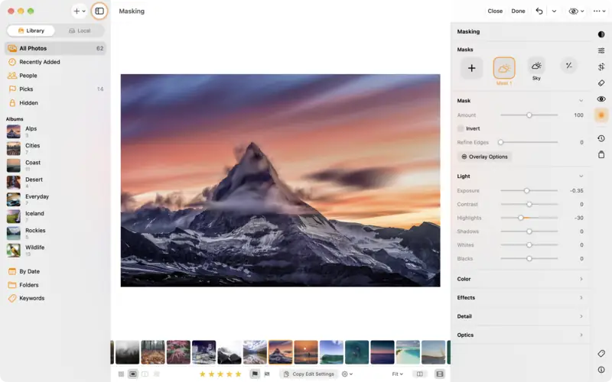
Task: Select the sunset silhouette thumbnail in filmstrip
Action: [x=305, y=352]
